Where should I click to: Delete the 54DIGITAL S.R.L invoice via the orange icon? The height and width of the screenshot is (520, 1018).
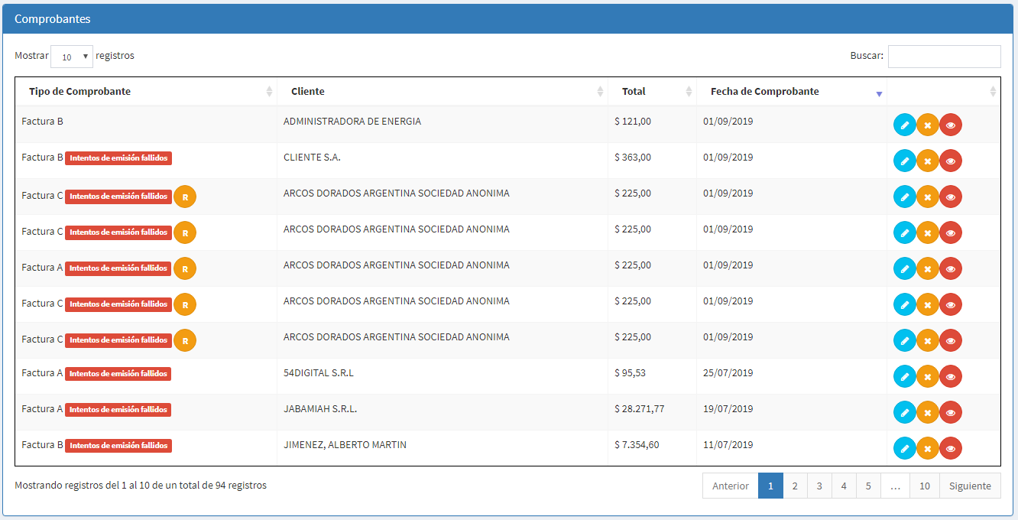(x=928, y=376)
